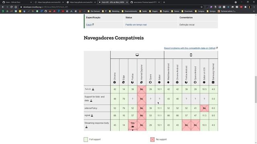Bookmark this page with the star
Viewport: 257px width, 144px height.
point(202,7)
